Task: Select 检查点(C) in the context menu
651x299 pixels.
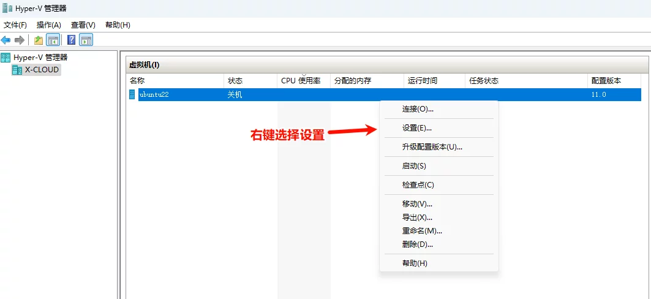Action: click(439, 185)
